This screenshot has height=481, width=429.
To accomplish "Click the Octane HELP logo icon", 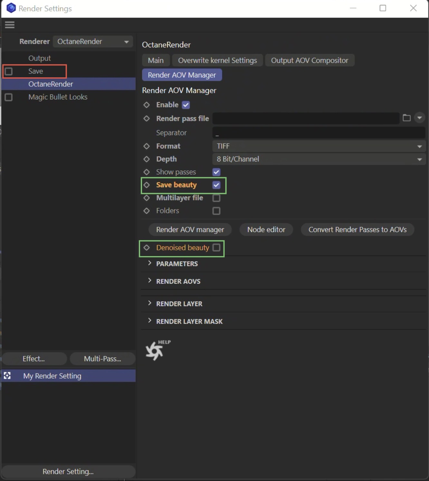I will click(157, 350).
